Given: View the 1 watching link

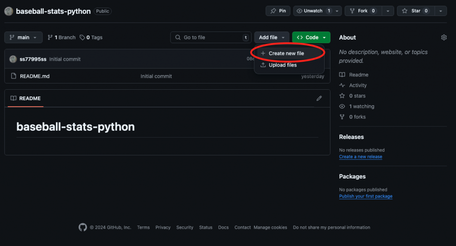Looking at the screenshot, I should (x=357, y=106).
